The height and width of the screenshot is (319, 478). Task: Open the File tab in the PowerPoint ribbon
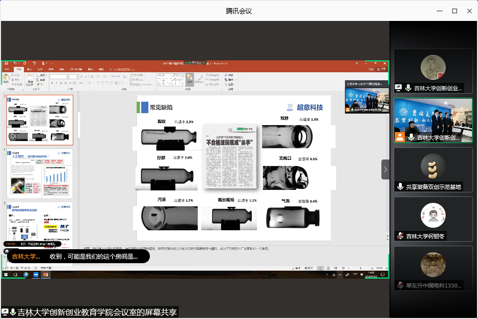[x=6, y=69]
